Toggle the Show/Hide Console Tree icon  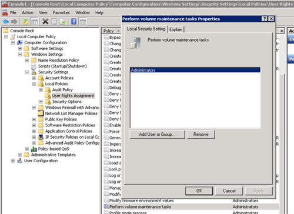point(35,22)
